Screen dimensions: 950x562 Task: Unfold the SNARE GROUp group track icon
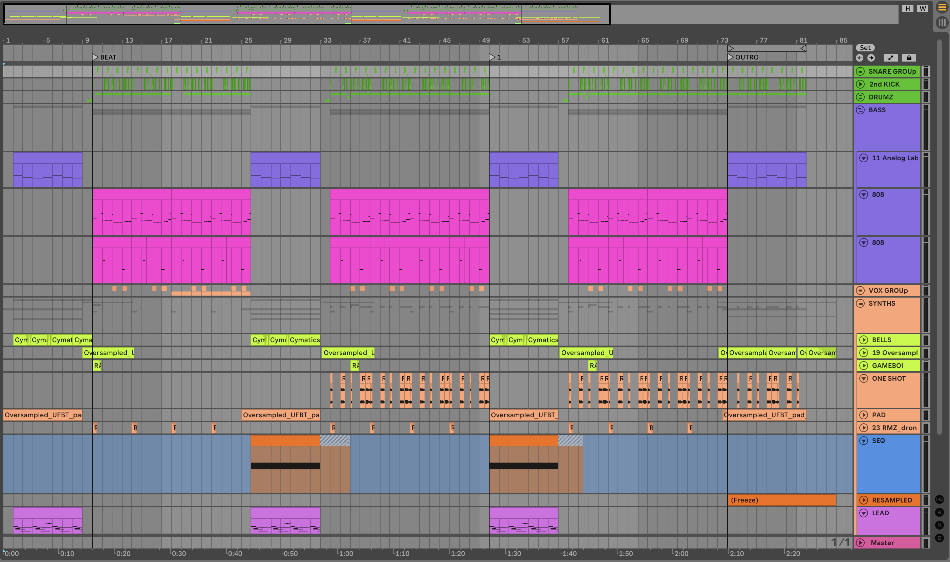(x=861, y=71)
